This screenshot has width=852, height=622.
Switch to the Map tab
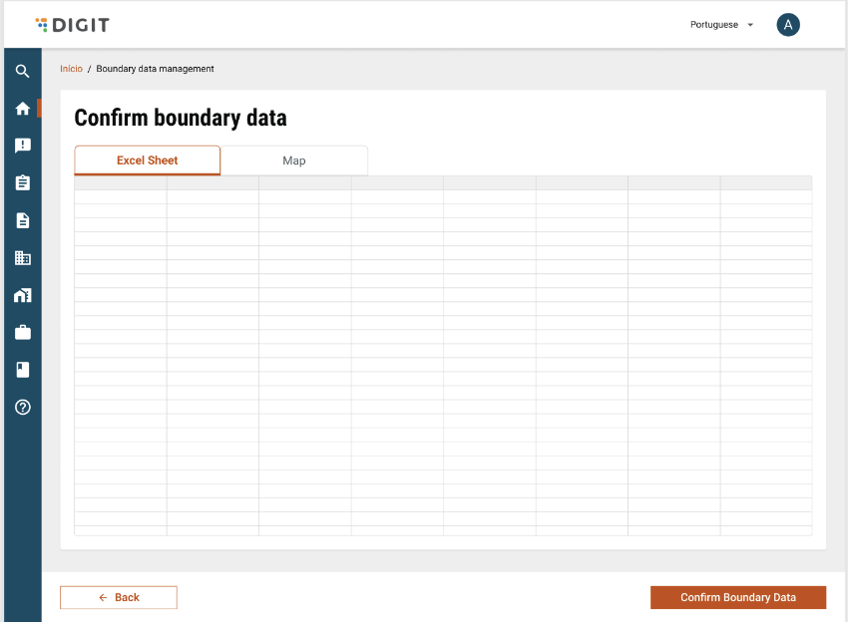[294, 160]
